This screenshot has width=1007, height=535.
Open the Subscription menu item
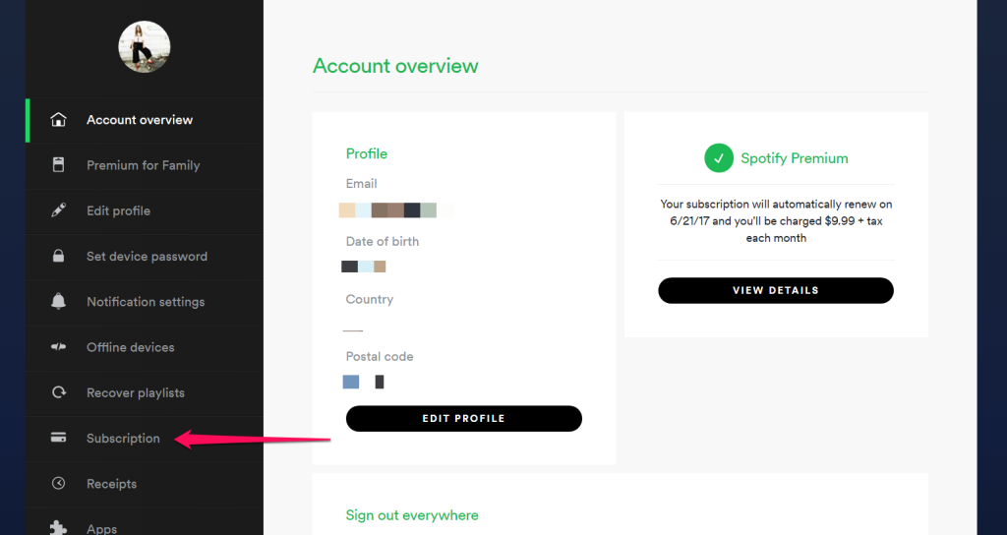[x=123, y=439]
